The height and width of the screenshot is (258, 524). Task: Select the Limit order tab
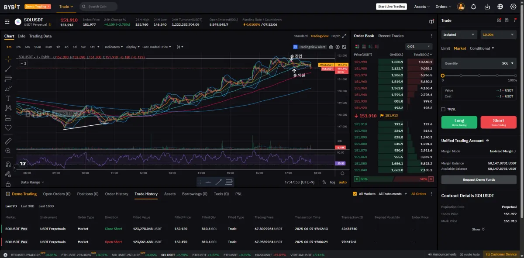pos(445,48)
